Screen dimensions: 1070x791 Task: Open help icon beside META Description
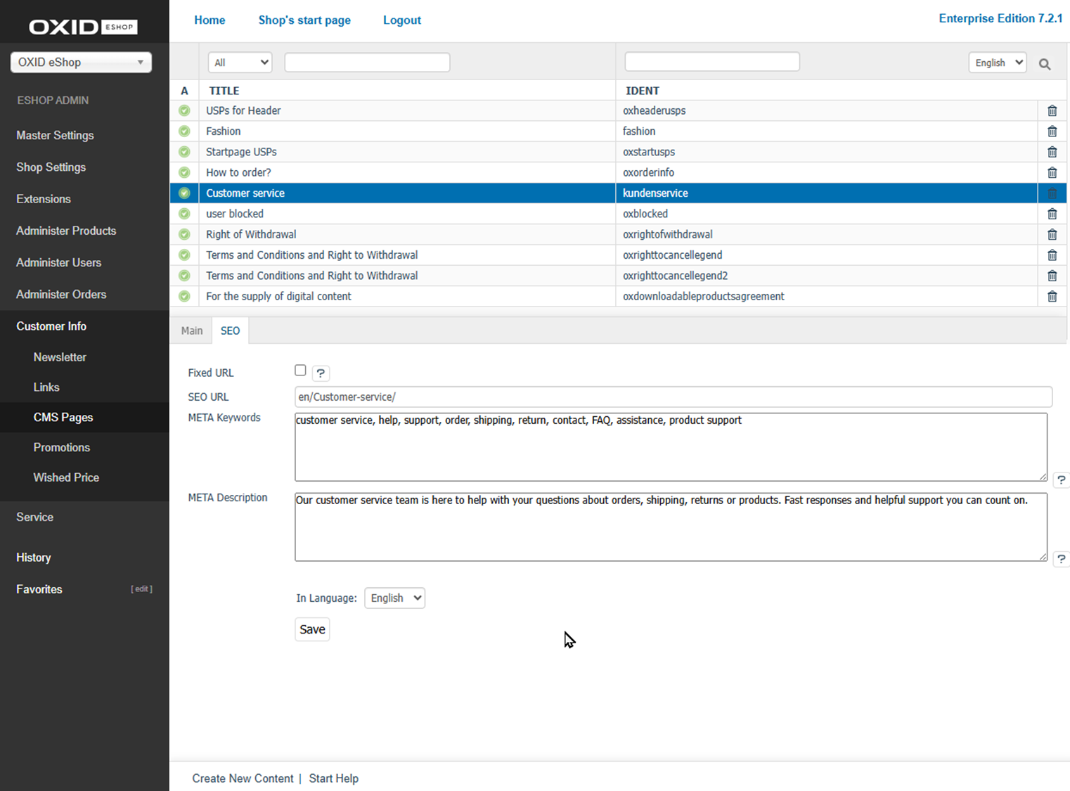(1061, 560)
